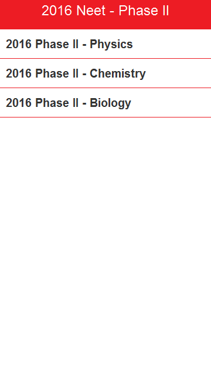Click the word Biology in third row
211x376 pixels.
[x=111, y=103]
